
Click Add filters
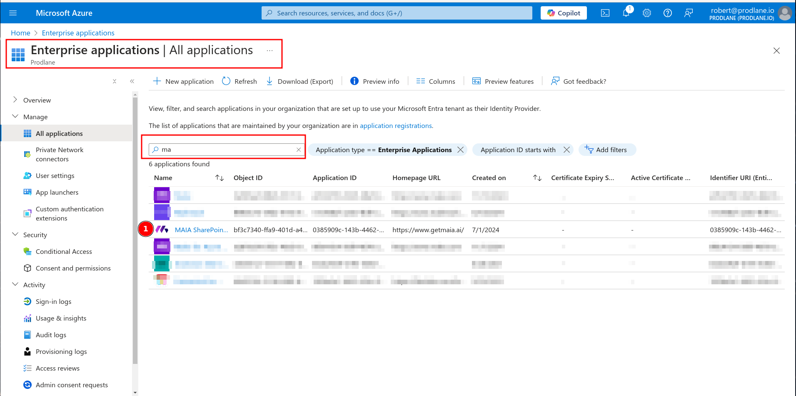click(x=607, y=150)
